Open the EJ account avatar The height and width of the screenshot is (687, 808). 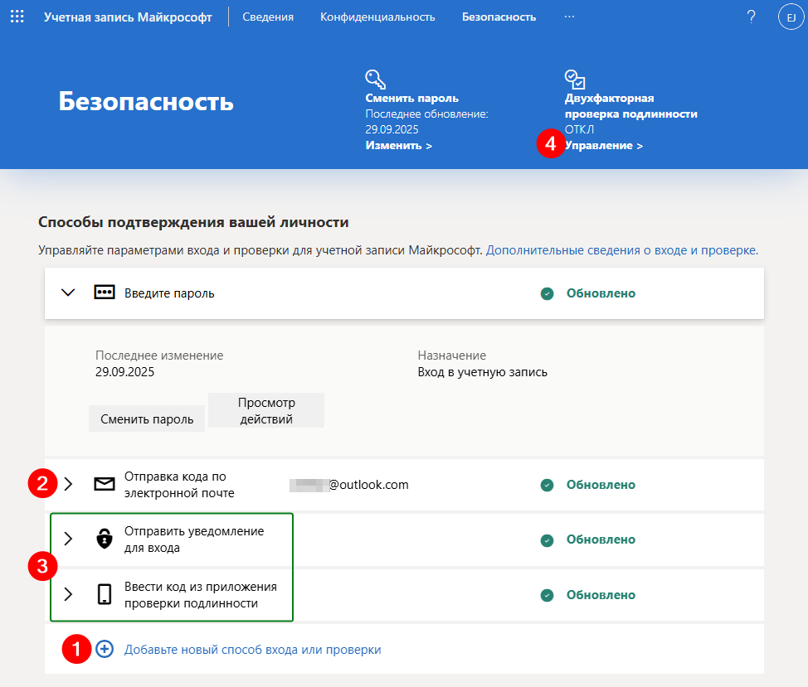pos(790,17)
